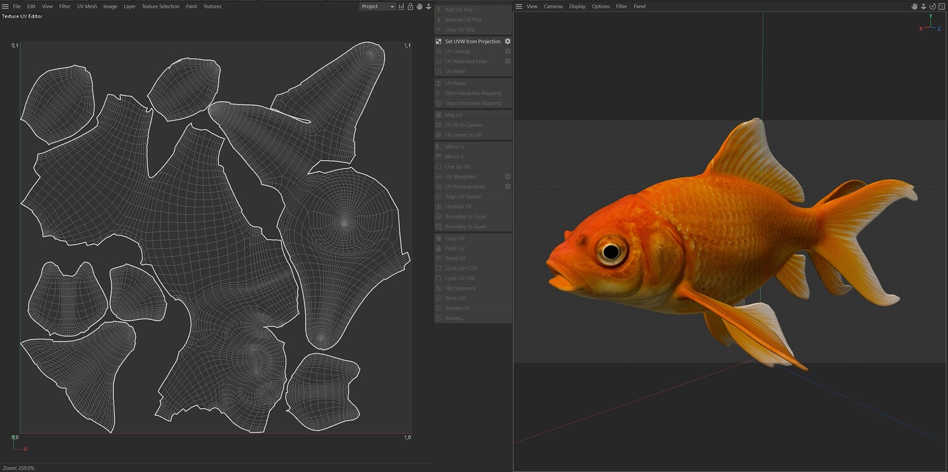Open the Layer menu
Viewport: 948px width, 472px height.
tap(130, 6)
